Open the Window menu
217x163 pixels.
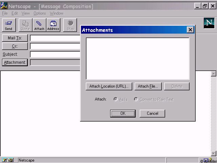[57, 13]
